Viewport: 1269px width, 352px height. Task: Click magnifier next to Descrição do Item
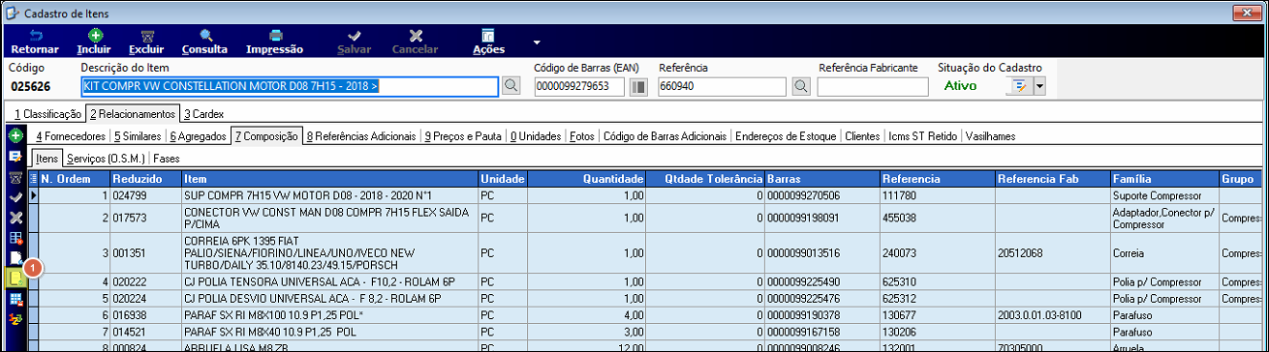pos(511,86)
